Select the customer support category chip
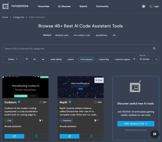 point(122,59)
